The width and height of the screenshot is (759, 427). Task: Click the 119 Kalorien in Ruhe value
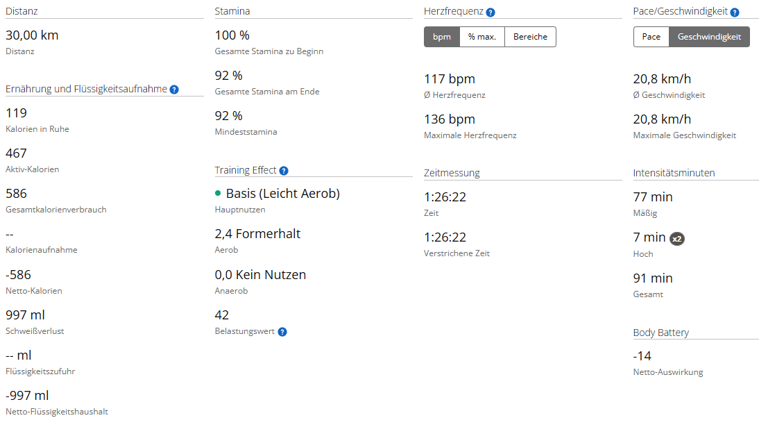17,113
